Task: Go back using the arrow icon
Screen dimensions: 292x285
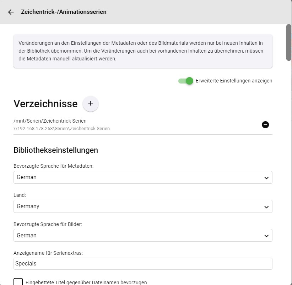Action: [11, 12]
